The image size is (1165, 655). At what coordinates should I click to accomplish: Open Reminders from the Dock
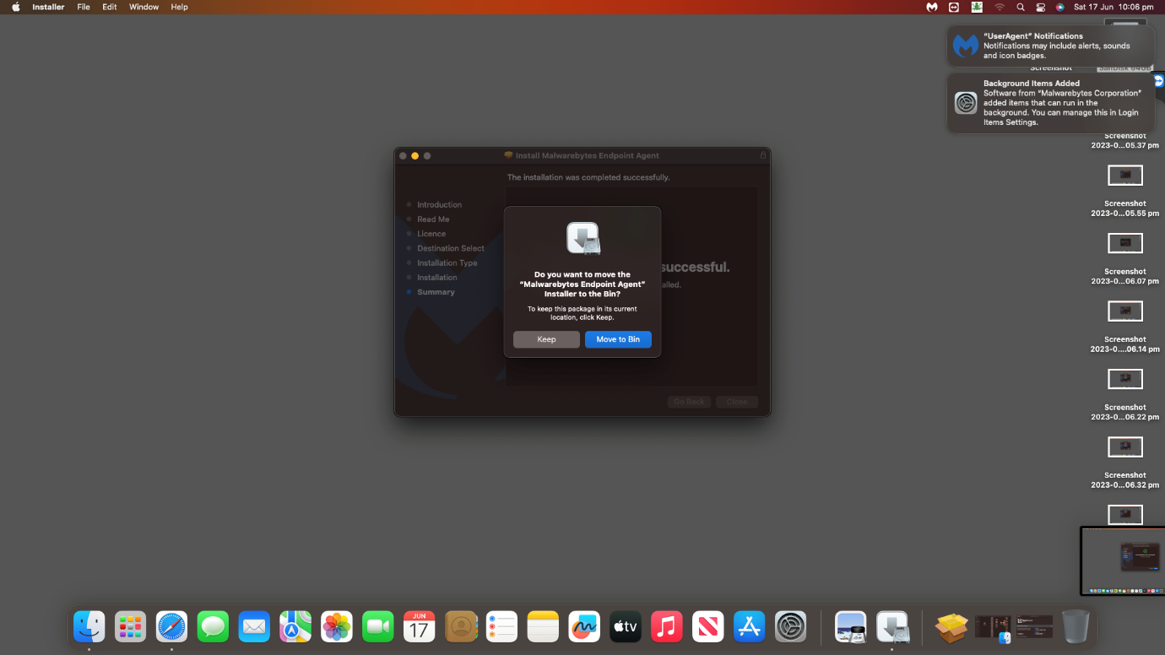coord(501,626)
